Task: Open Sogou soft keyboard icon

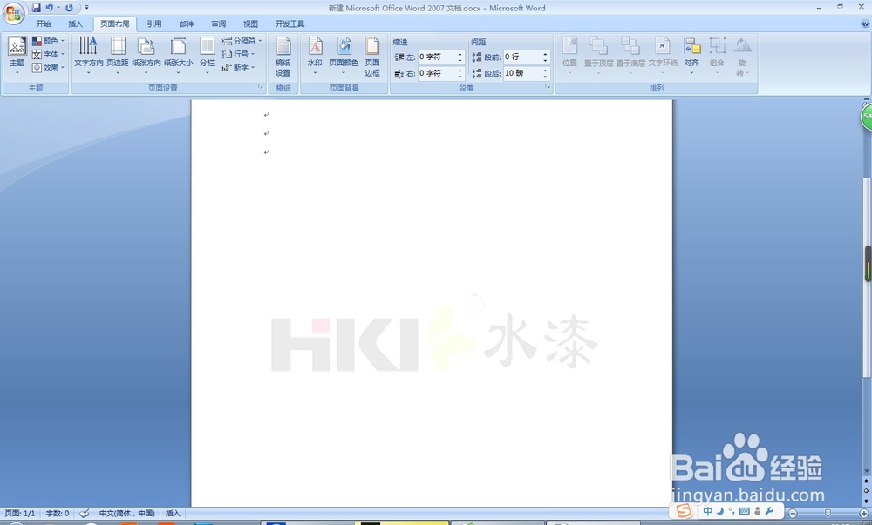Action: pos(745,511)
